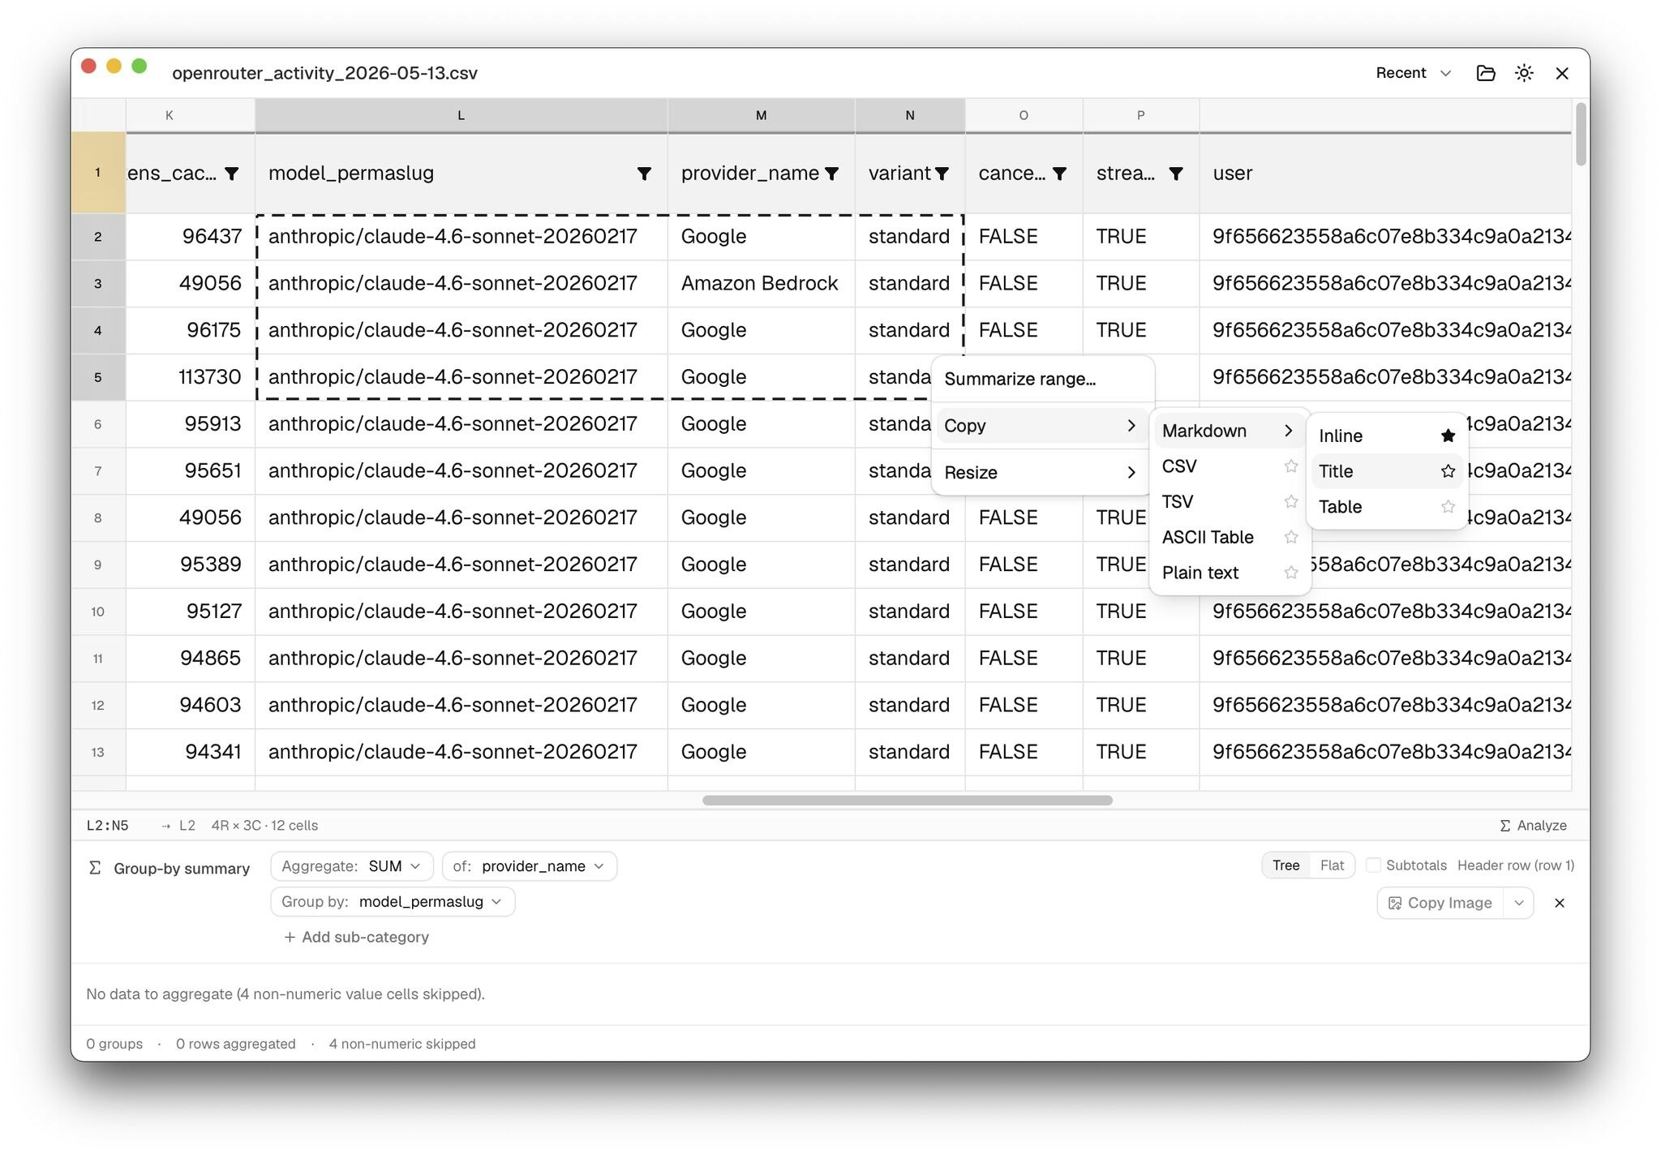The width and height of the screenshot is (1661, 1155).
Task: Select column M header
Action: click(761, 115)
